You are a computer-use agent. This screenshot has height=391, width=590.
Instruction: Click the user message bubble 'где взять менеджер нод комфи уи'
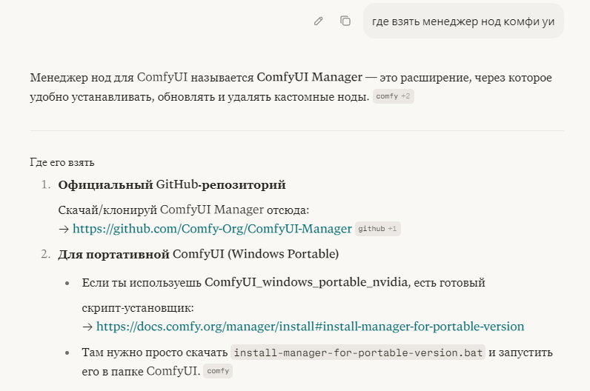point(463,21)
